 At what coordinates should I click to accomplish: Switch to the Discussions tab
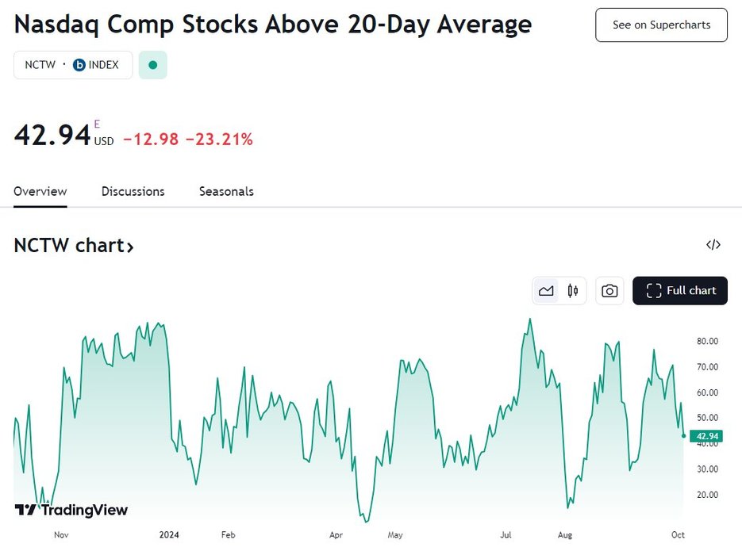pos(133,191)
